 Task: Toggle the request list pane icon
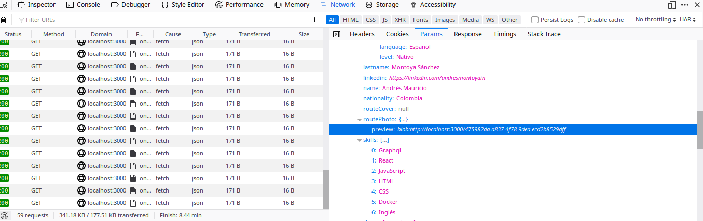pyautogui.click(x=337, y=34)
